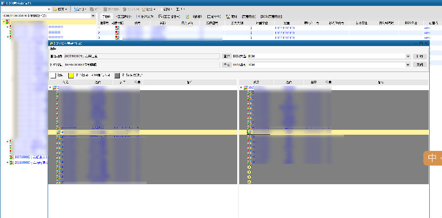Click the small button right of the 10-50-000851 field

226,65
